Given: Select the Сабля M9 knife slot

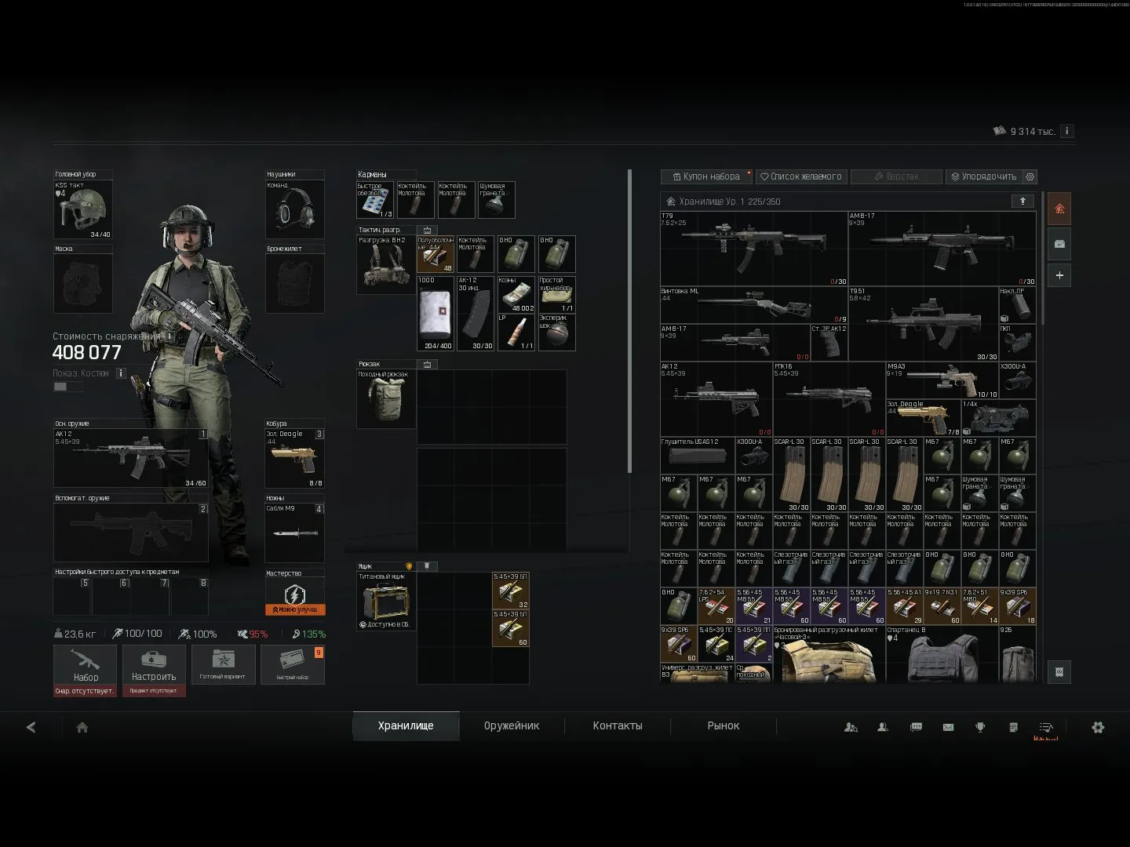Looking at the screenshot, I should (295, 533).
